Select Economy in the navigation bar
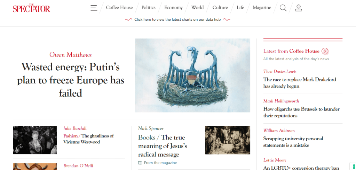 point(173,8)
